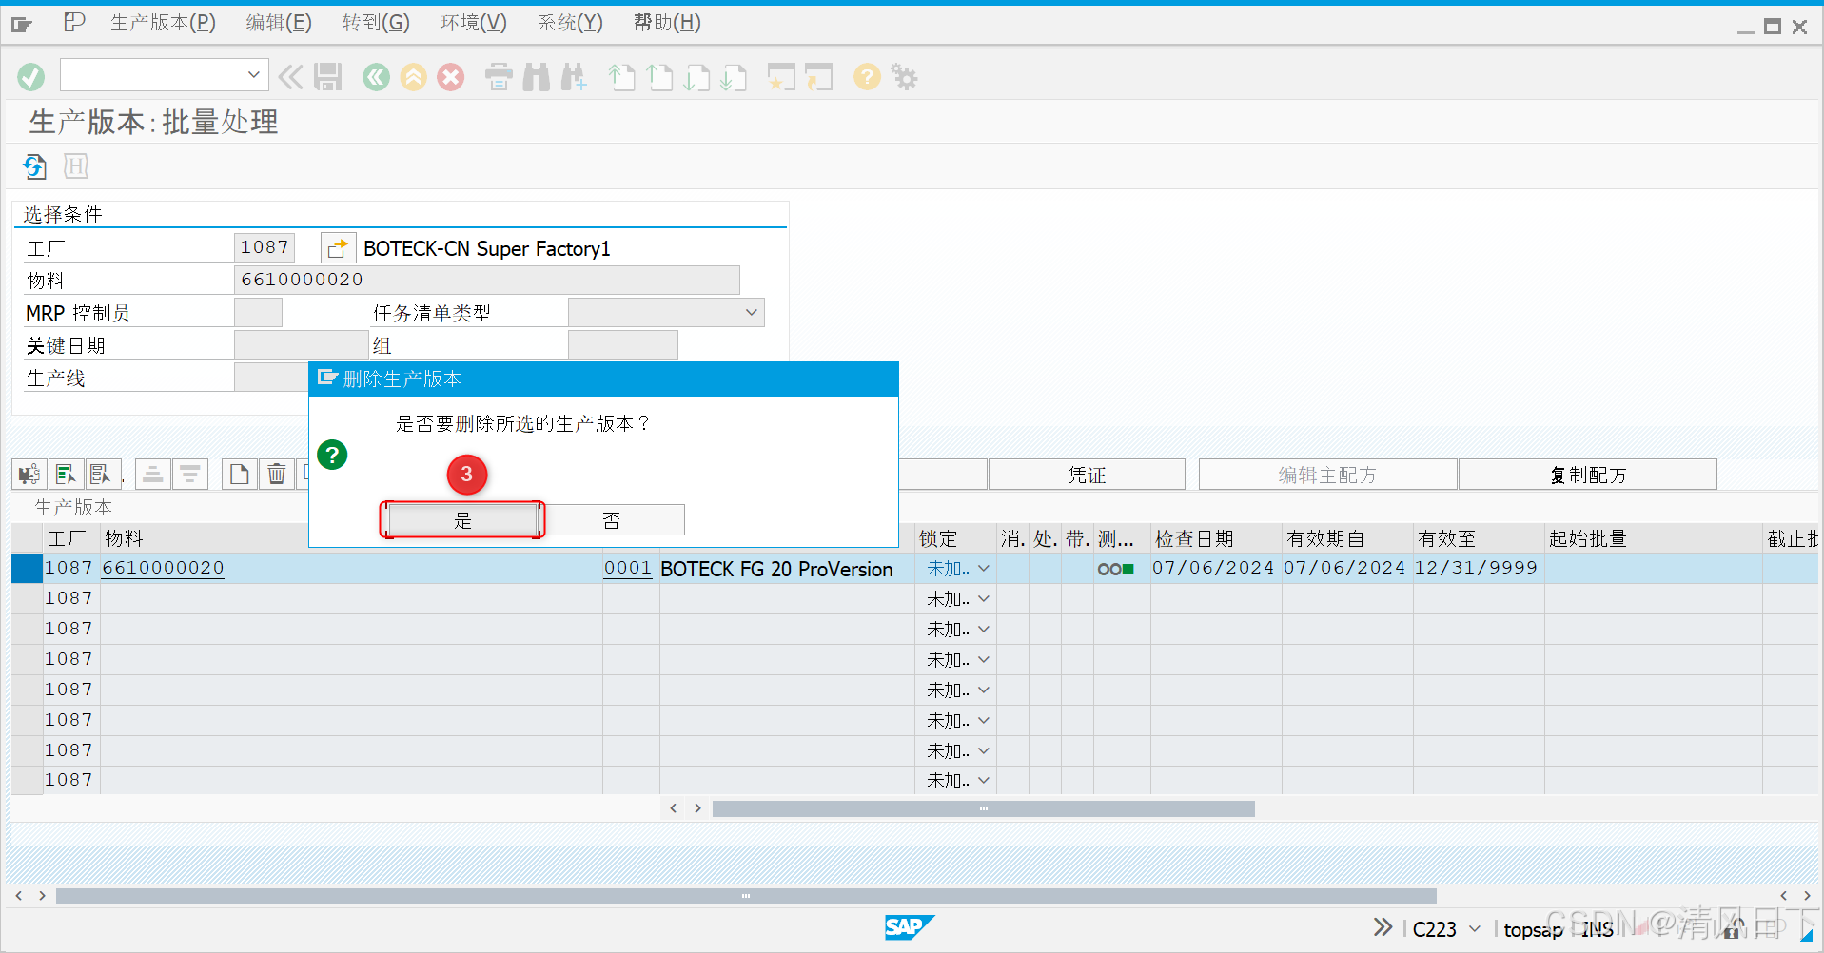Viewport: 1824px width, 953px height.
Task: Click the main window horizontal scrollbar
Action: [746, 896]
